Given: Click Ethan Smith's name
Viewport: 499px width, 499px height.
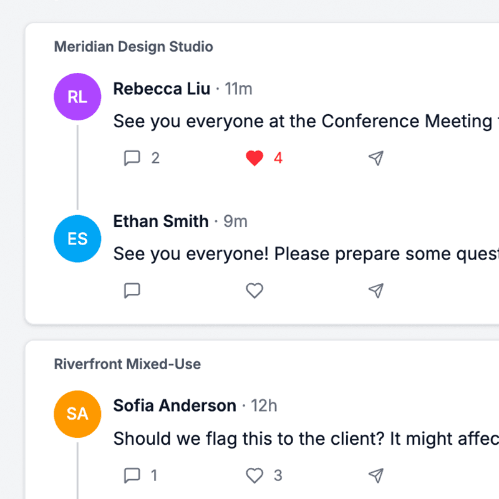Looking at the screenshot, I should coord(160,221).
